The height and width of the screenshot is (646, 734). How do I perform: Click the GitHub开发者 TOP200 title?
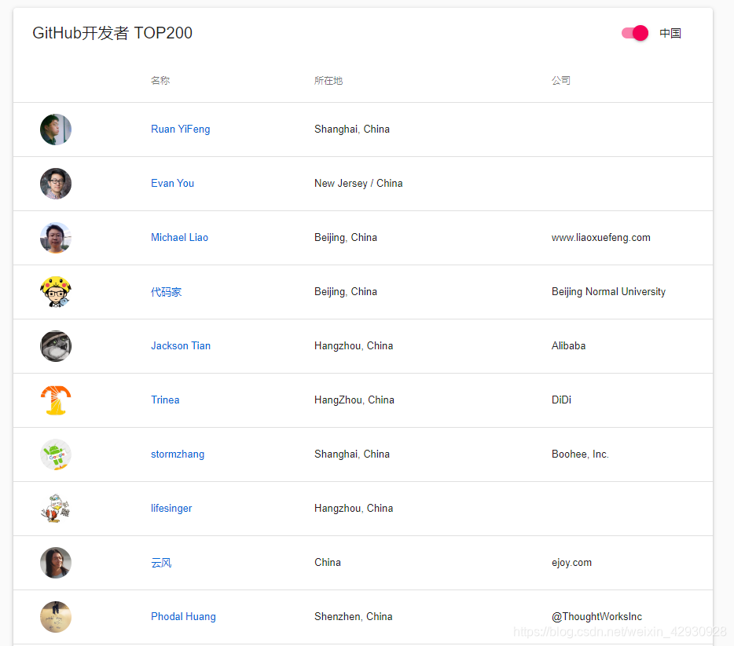(x=112, y=33)
